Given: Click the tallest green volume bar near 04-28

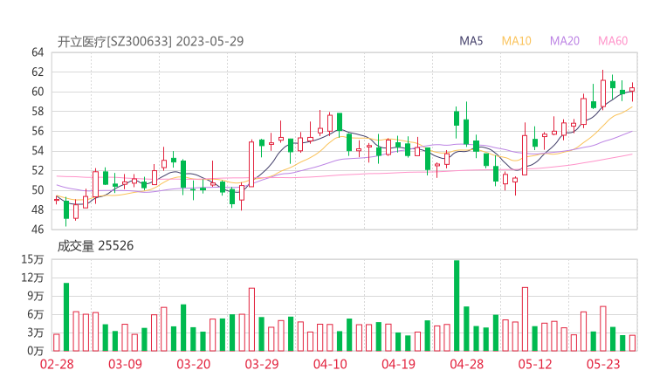Looking at the screenshot, I should (457, 305).
